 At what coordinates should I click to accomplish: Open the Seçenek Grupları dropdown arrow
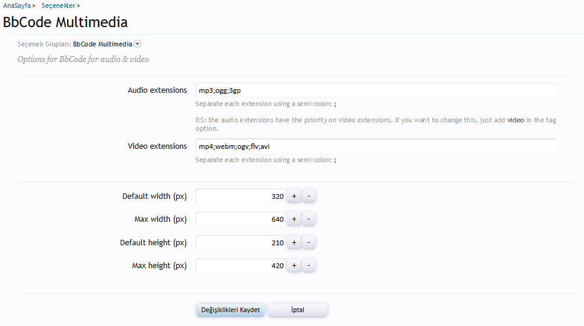(x=137, y=44)
